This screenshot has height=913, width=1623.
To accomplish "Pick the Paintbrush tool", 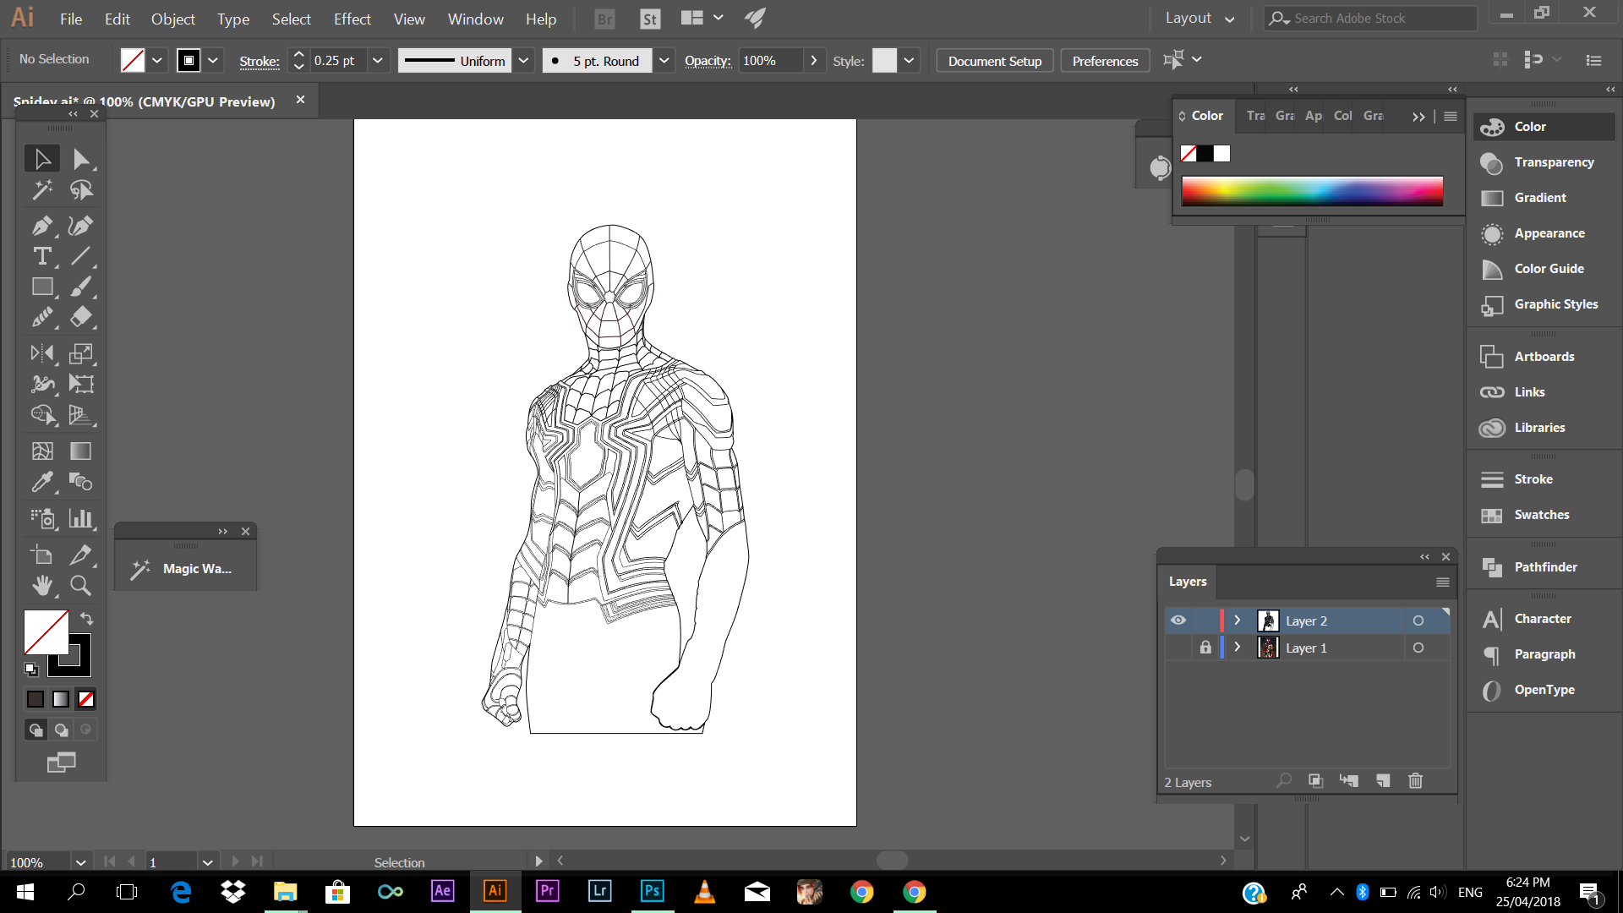I will point(81,287).
